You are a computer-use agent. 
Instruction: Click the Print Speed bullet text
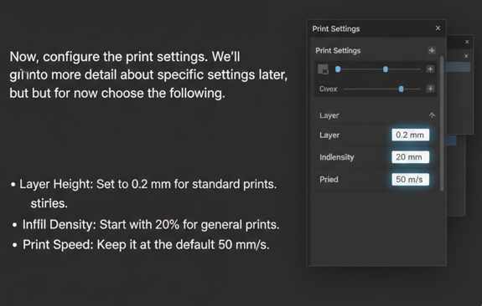coord(146,245)
